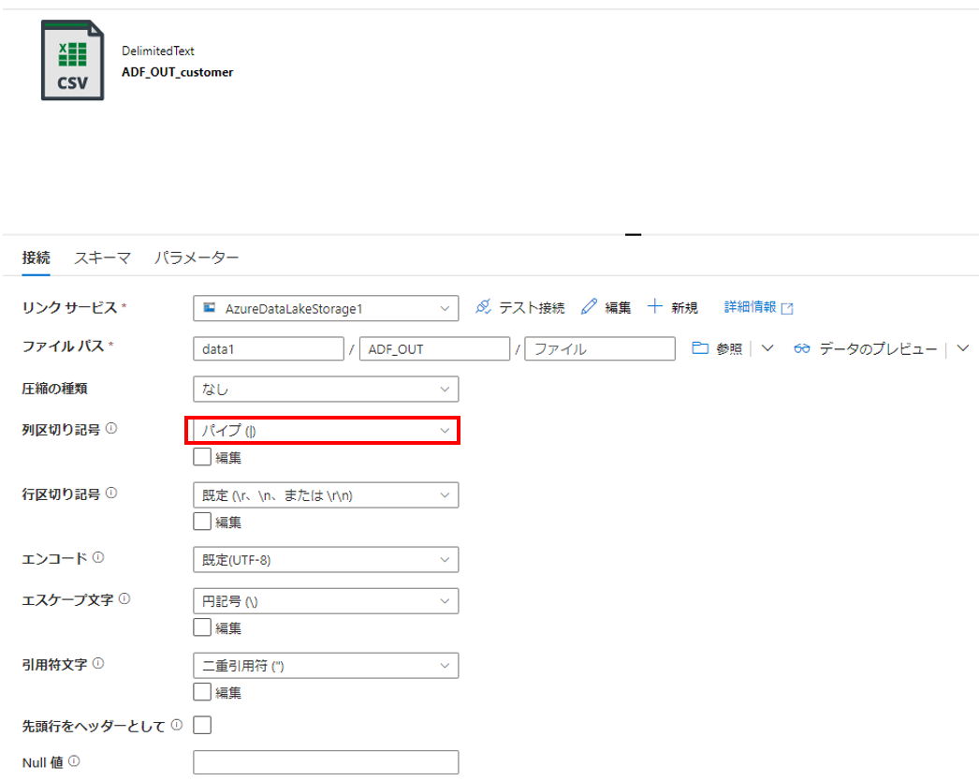Screen dimensions: 979x781
Task: Click the external link icon beside 詳細情報
Action: pyautogui.click(x=787, y=308)
